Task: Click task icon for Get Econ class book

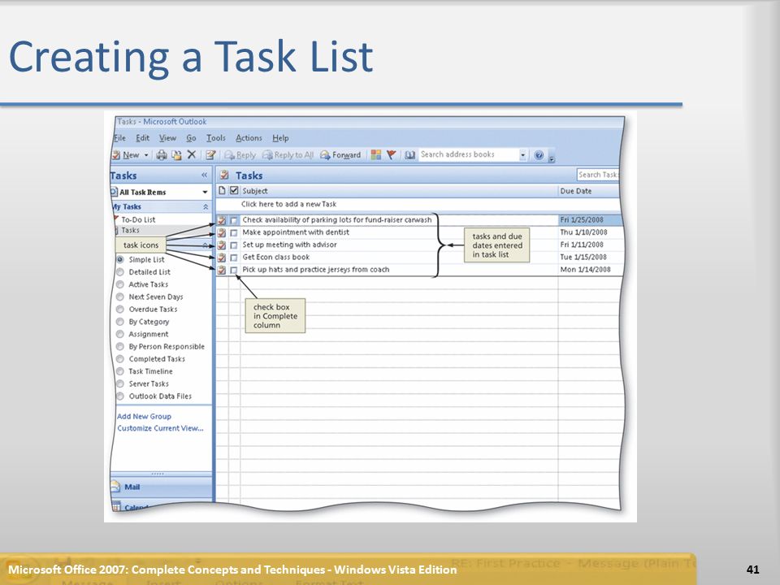Action: [x=222, y=258]
